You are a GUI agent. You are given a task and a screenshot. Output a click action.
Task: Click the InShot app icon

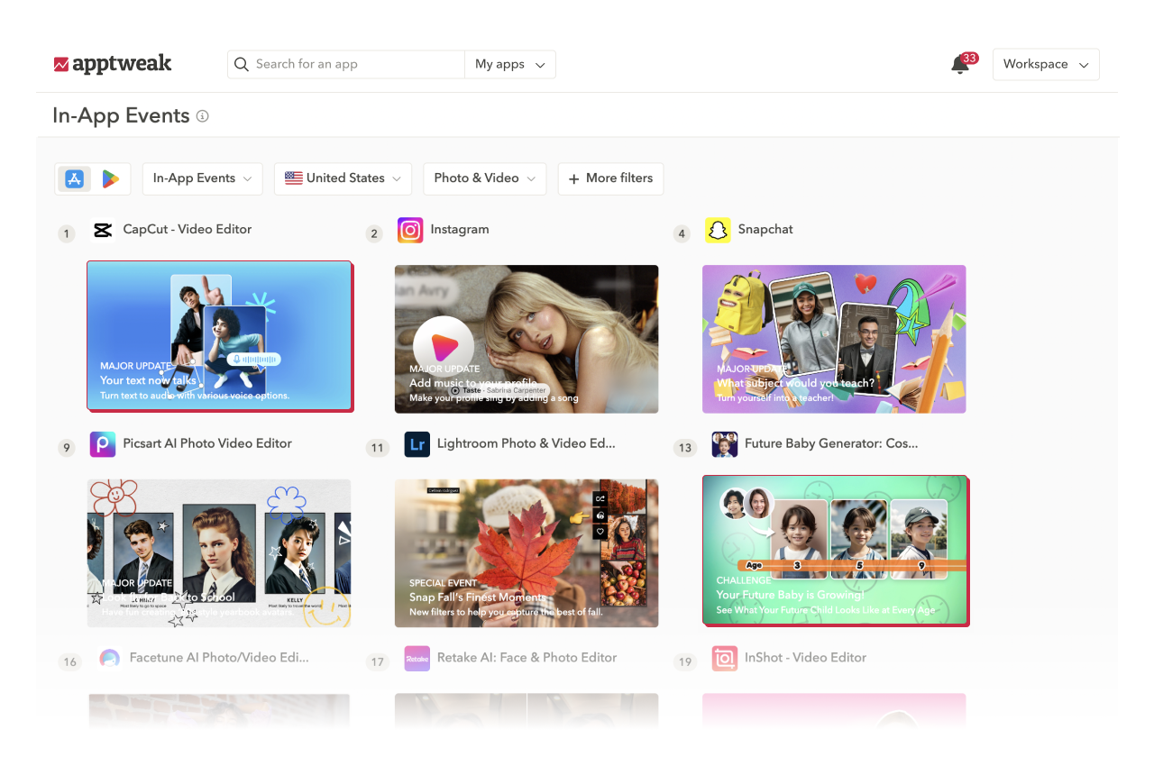click(x=725, y=659)
